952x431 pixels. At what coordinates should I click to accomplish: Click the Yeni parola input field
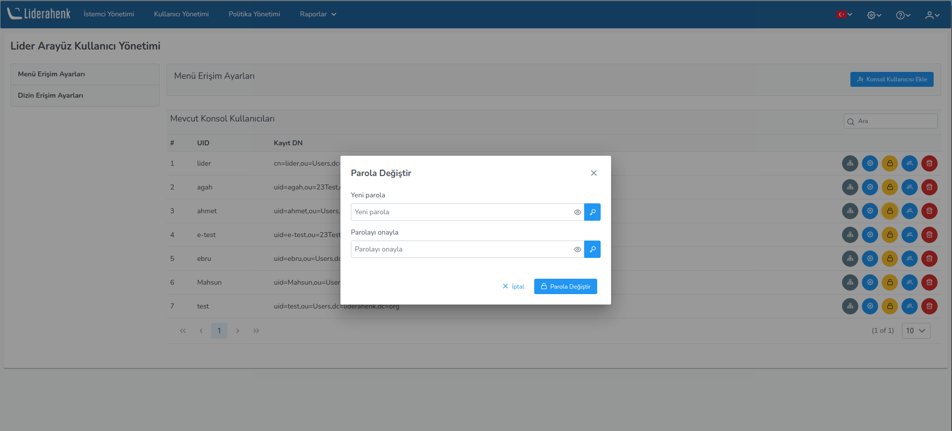(461, 212)
